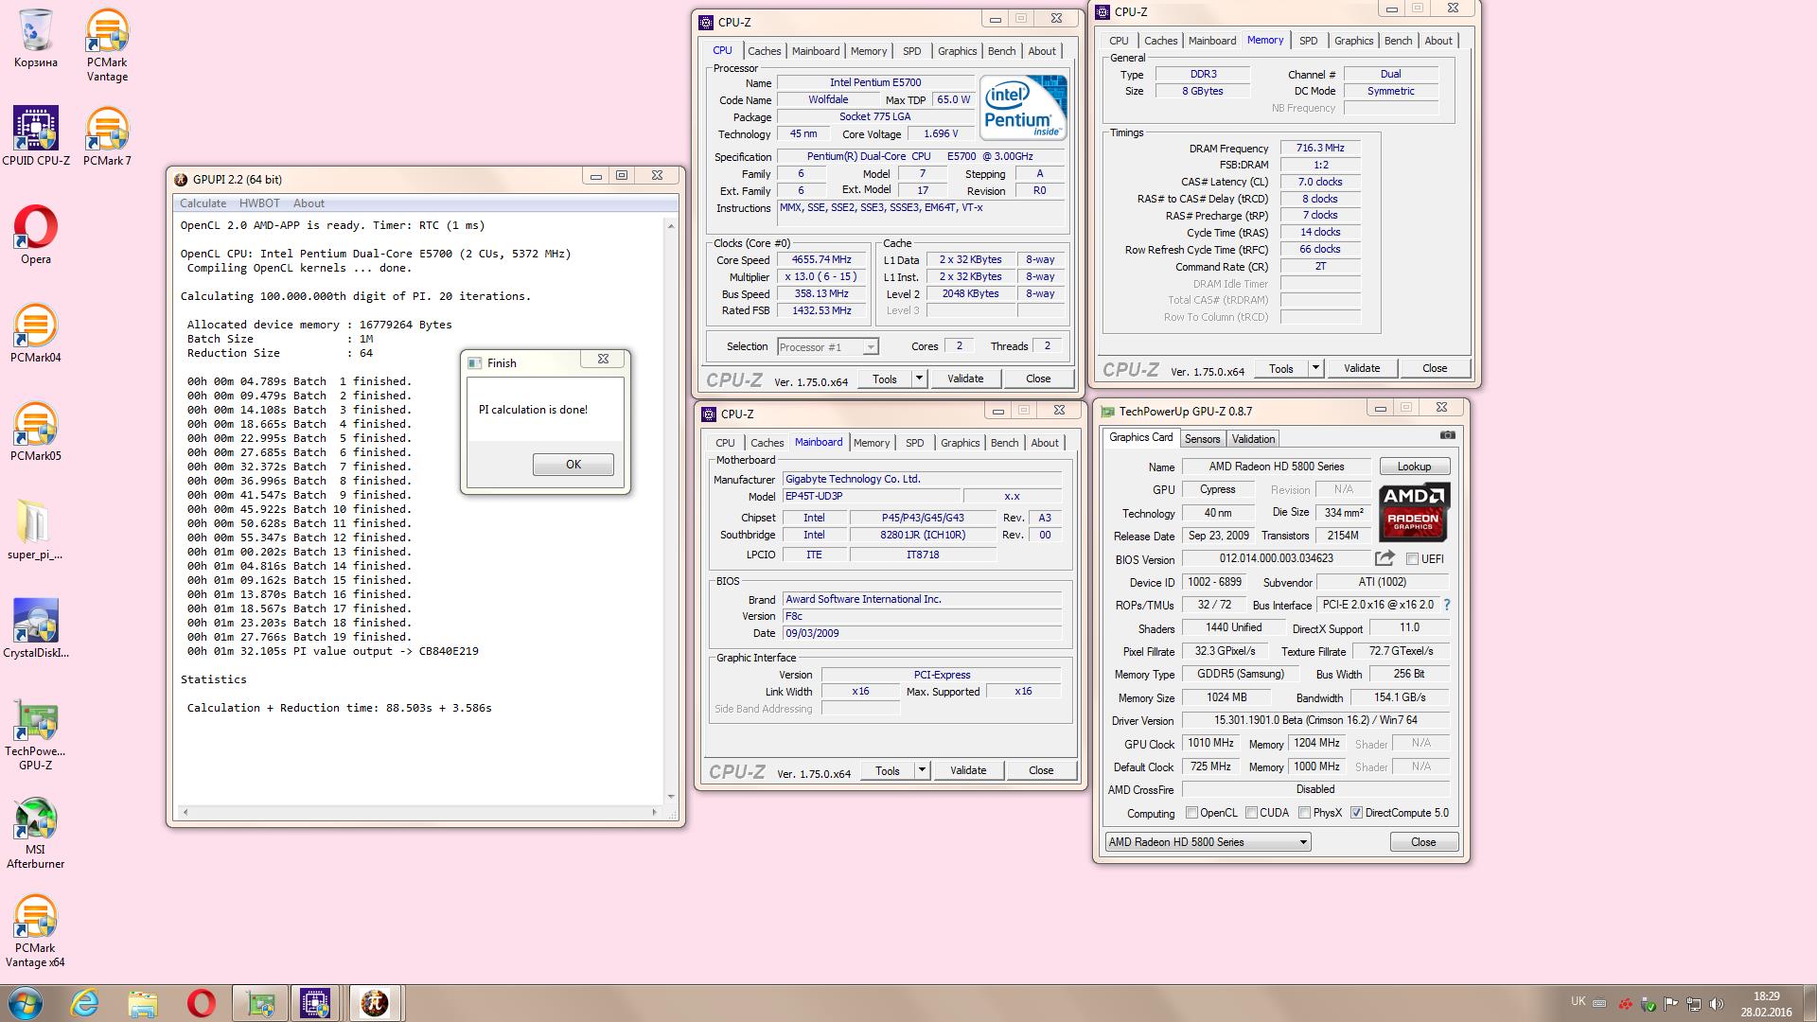Image resolution: width=1817 pixels, height=1022 pixels.
Task: Click the GPU-Z screenshot camera icon
Action: (x=1448, y=435)
